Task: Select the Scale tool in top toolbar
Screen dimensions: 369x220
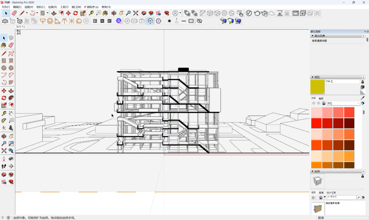Action: coord(83,13)
